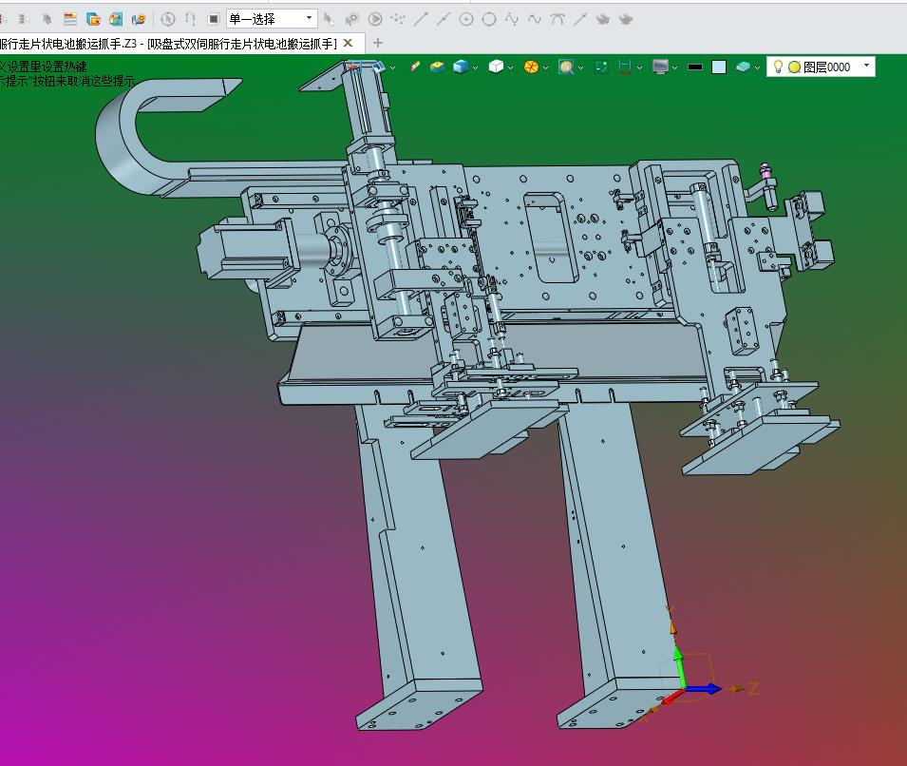This screenshot has height=766, width=907.
Task: Click the curve points snap icon
Action: [512, 19]
